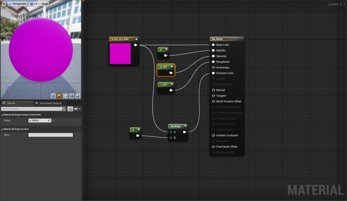Collapse the color node preview arrow
The image size is (347, 201).
136,39
